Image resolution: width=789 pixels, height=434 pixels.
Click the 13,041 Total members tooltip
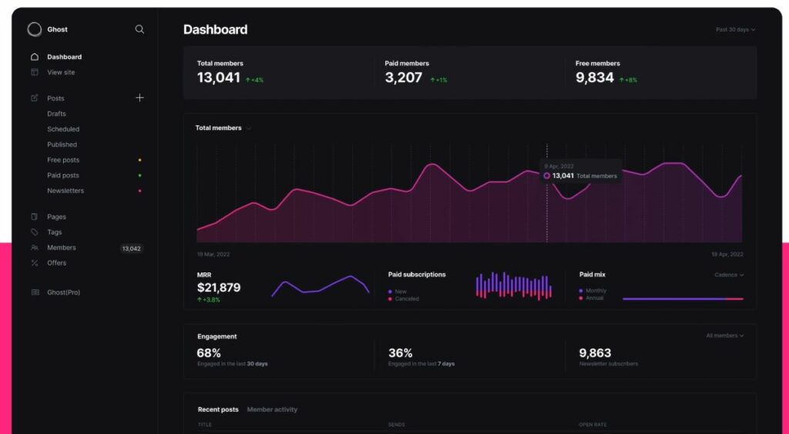[581, 173]
